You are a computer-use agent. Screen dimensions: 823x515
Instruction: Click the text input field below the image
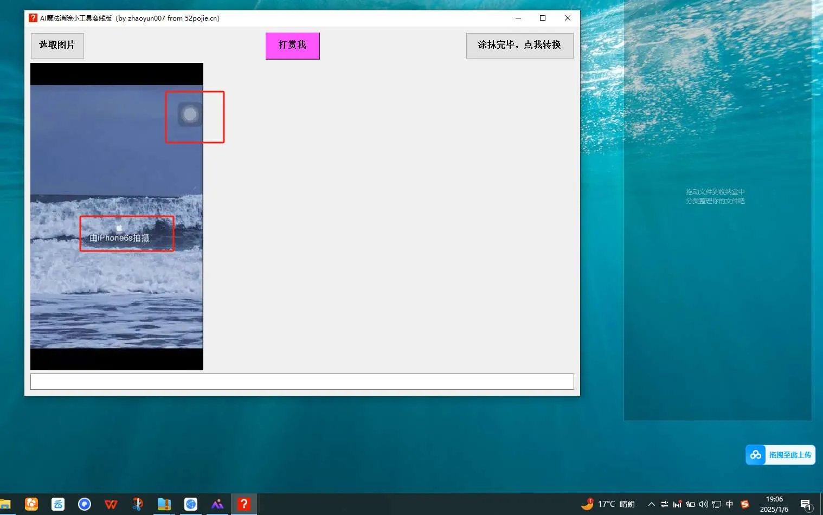tap(302, 381)
